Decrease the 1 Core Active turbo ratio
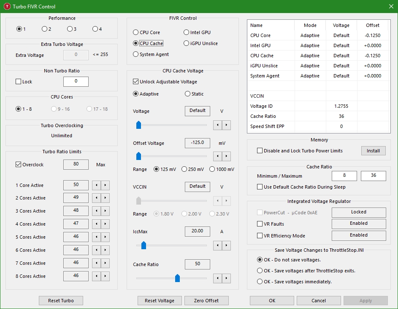The image size is (398, 309). 97,185
